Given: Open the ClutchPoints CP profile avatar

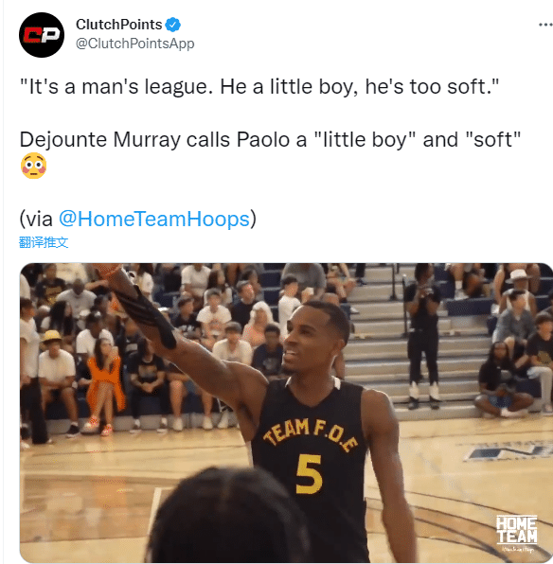Looking at the screenshot, I should click(x=42, y=35).
